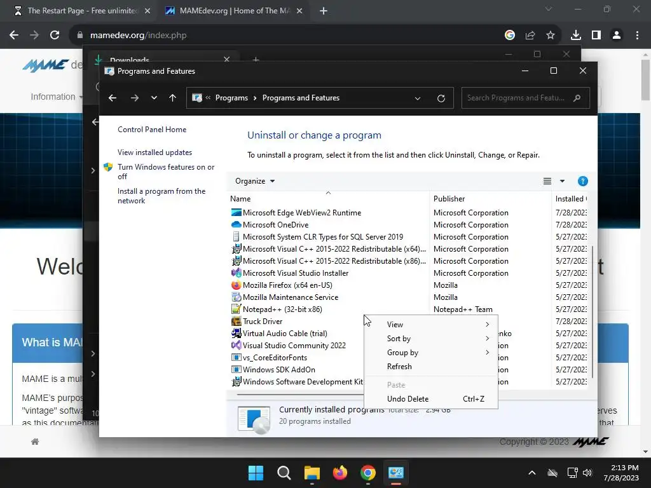Open View installed updates link
The image size is (651, 488).
tap(154, 152)
